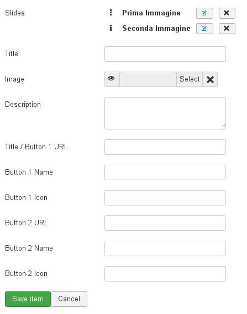247x314 pixels.
Task: Click the Button 1 Name input
Action: click(x=165, y=172)
